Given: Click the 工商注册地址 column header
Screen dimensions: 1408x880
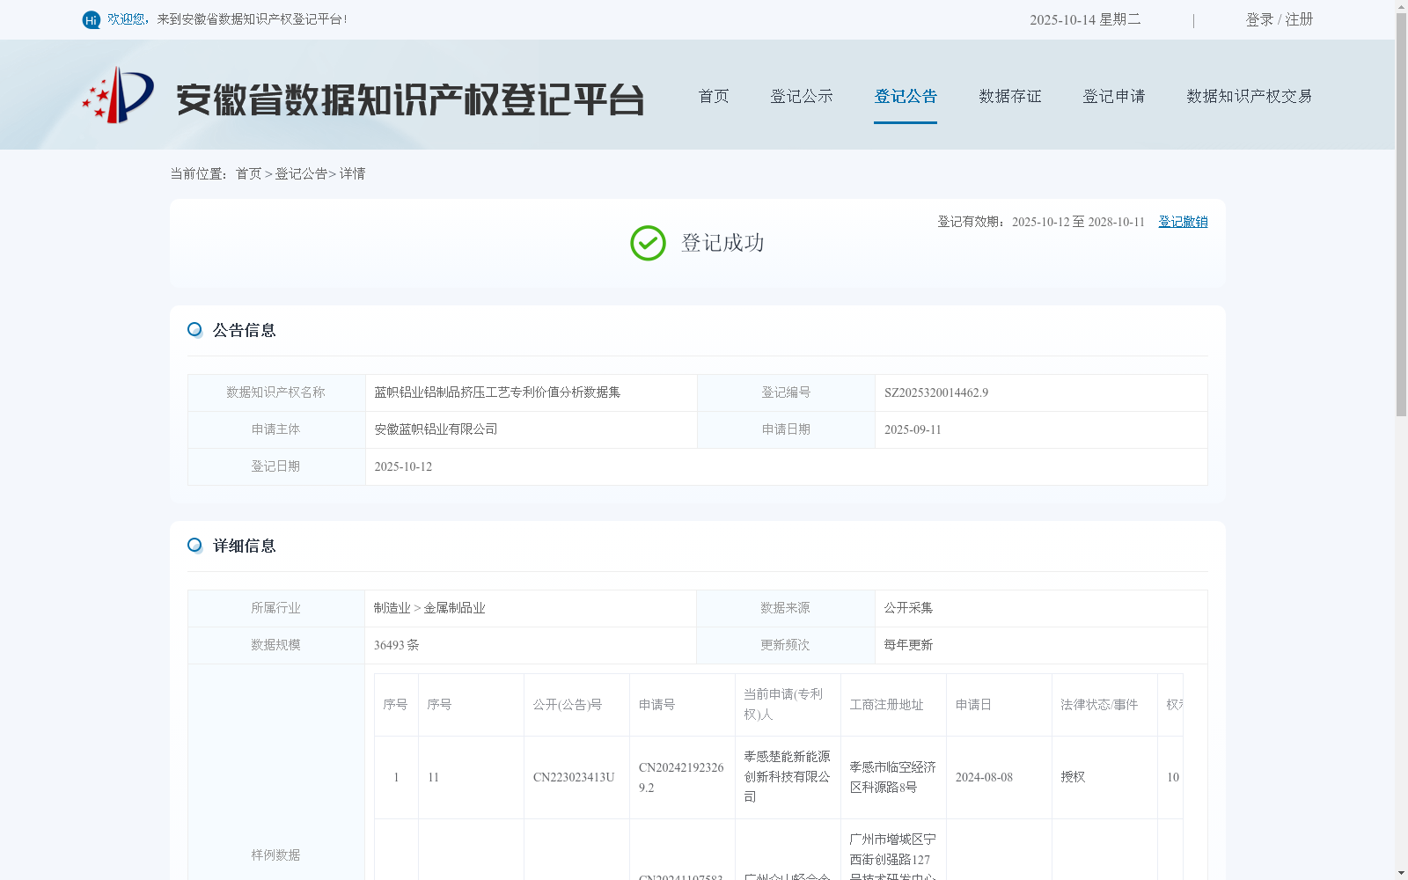Looking at the screenshot, I should 886,705.
